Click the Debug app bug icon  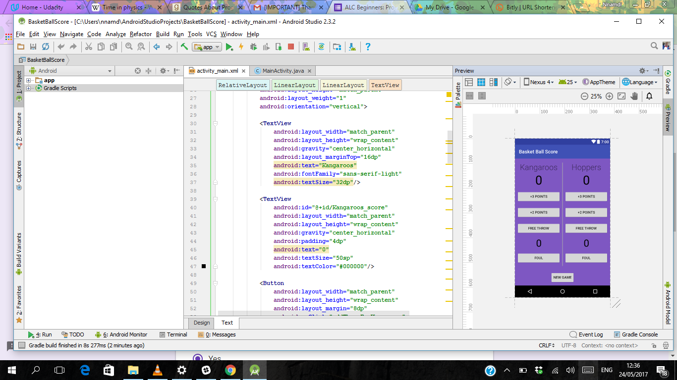pyautogui.click(x=253, y=47)
